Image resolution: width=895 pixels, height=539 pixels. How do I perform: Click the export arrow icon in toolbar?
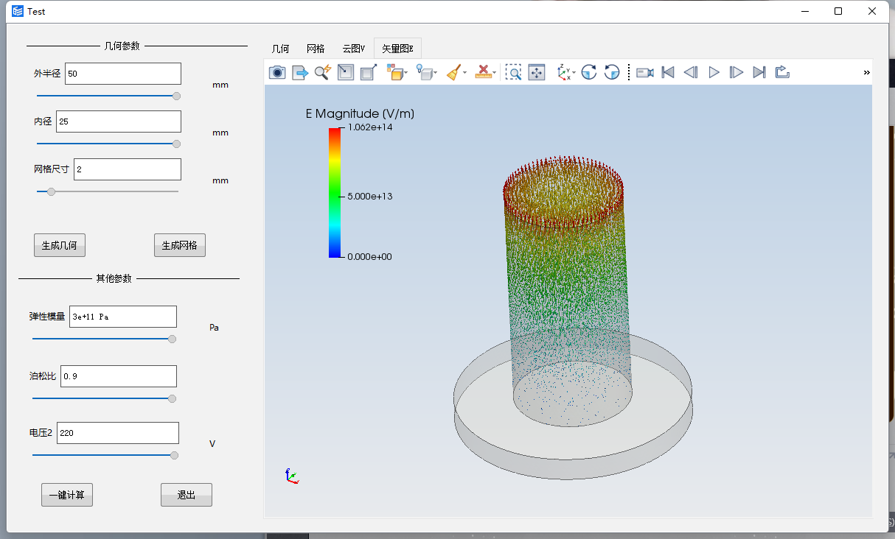300,72
